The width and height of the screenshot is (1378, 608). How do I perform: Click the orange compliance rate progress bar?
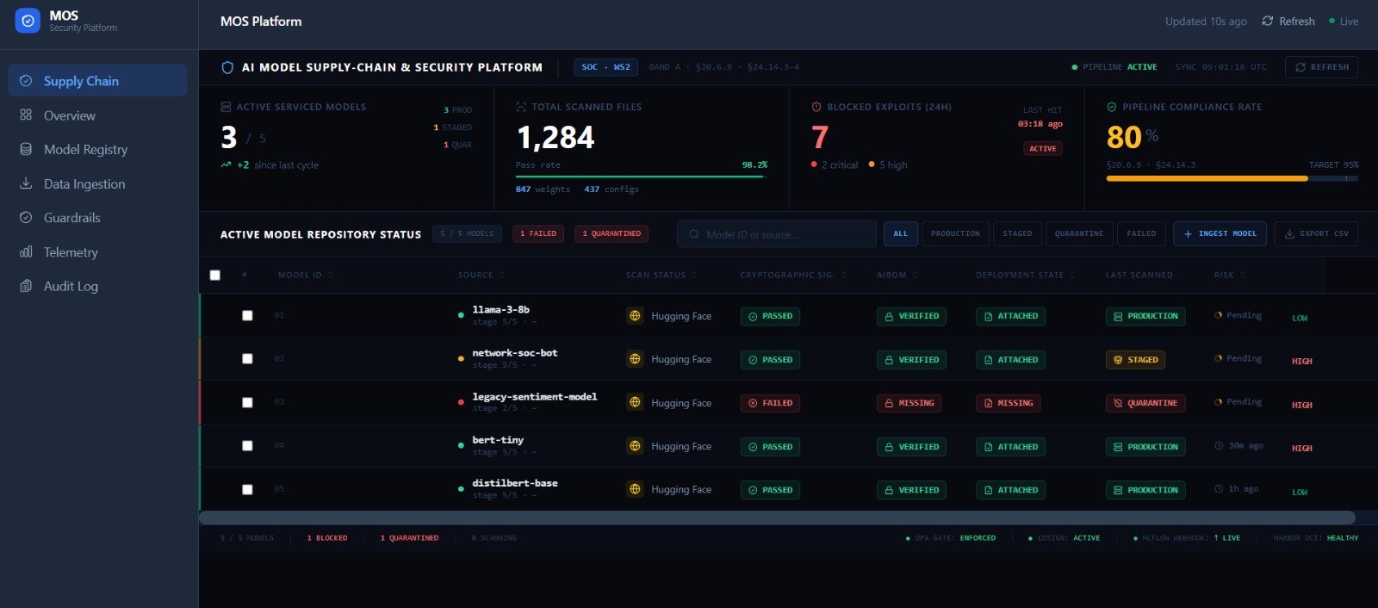(1232, 178)
